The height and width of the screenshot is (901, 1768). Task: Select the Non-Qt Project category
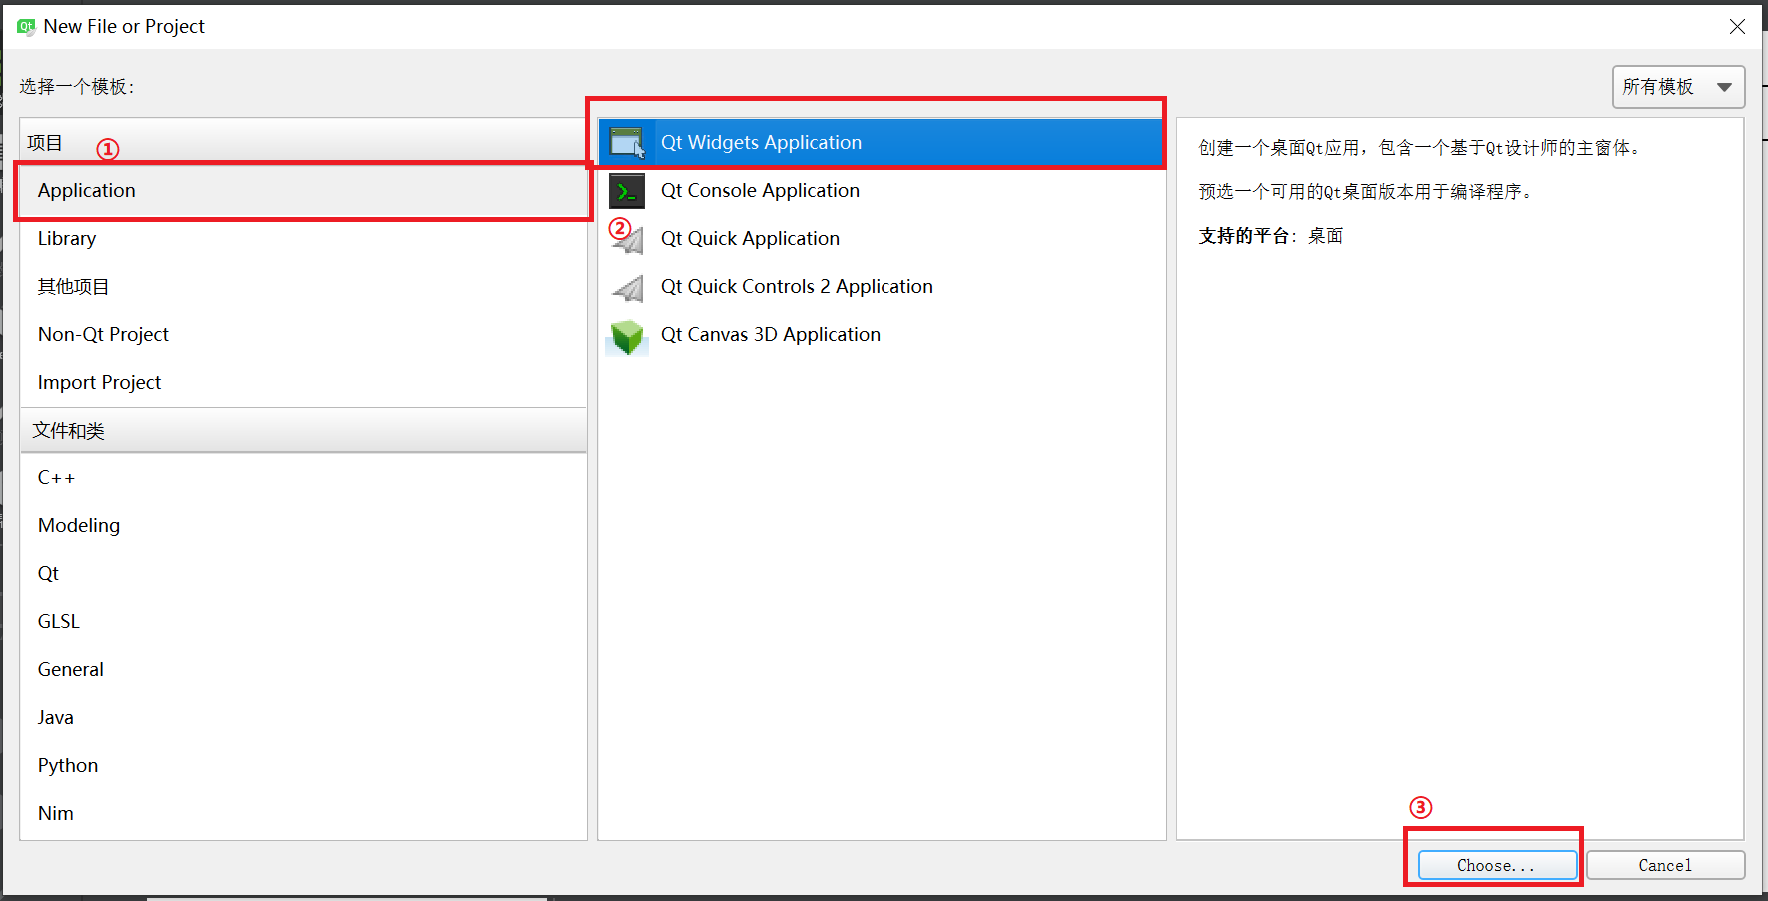point(303,335)
